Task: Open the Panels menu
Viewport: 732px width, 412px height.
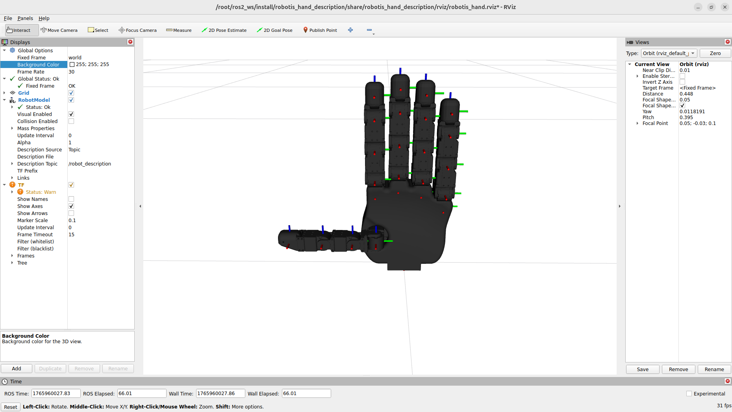Action: click(x=25, y=18)
